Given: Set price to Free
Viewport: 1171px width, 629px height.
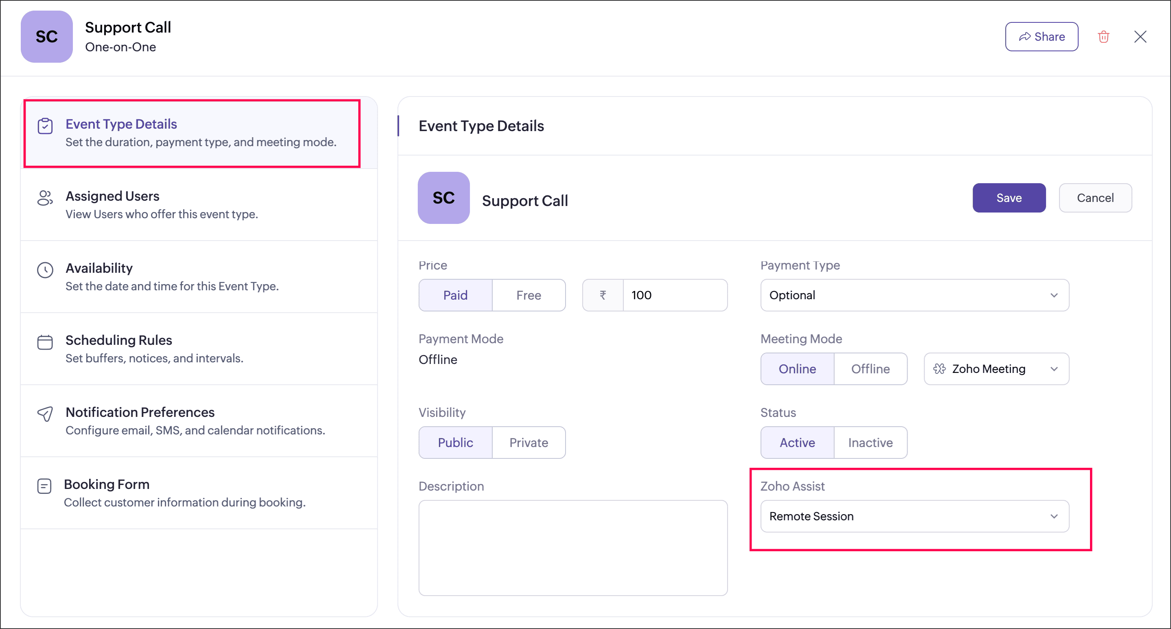Looking at the screenshot, I should (x=528, y=295).
